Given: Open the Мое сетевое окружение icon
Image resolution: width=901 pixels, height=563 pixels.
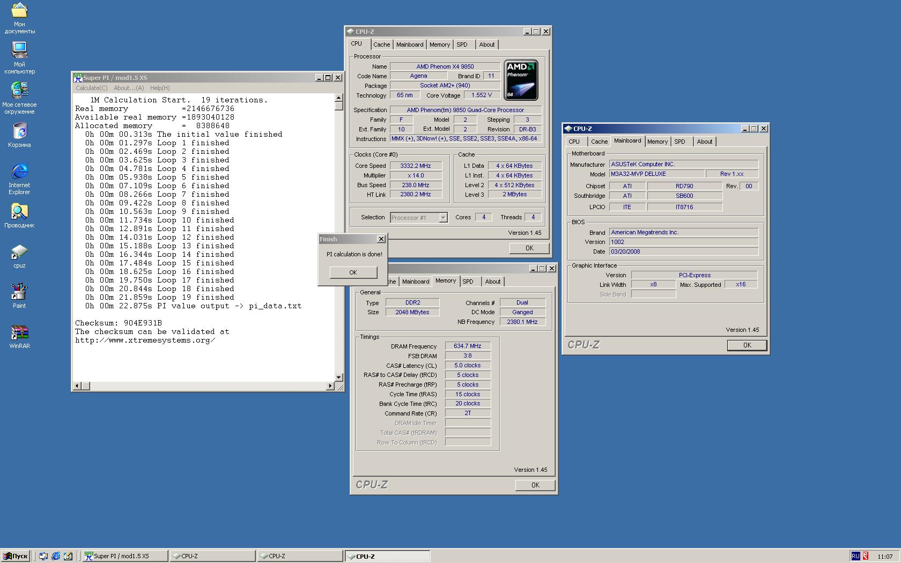Looking at the screenshot, I should click(x=19, y=98).
